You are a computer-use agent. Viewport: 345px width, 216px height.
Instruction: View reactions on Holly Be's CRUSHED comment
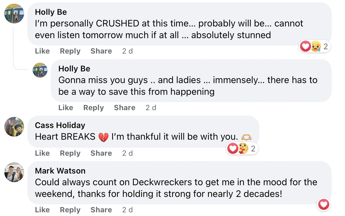coord(315,47)
